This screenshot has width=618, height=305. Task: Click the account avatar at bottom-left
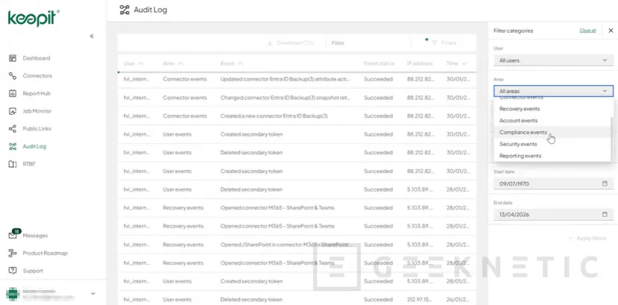[x=13, y=294]
